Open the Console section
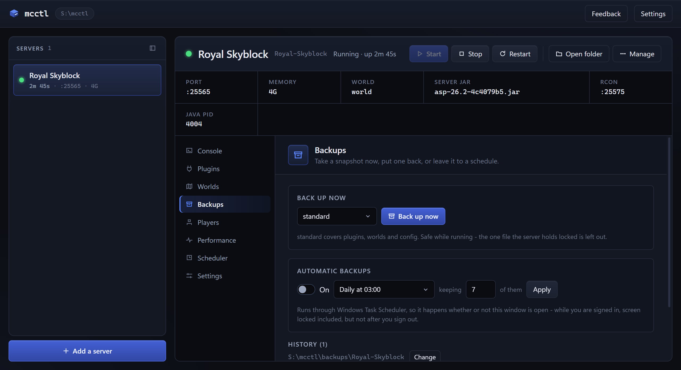 (x=225, y=151)
